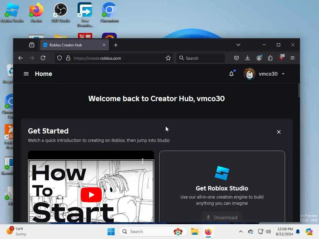Click the create.roblox.com address bar
The height and width of the screenshot is (239, 319).
113,58
